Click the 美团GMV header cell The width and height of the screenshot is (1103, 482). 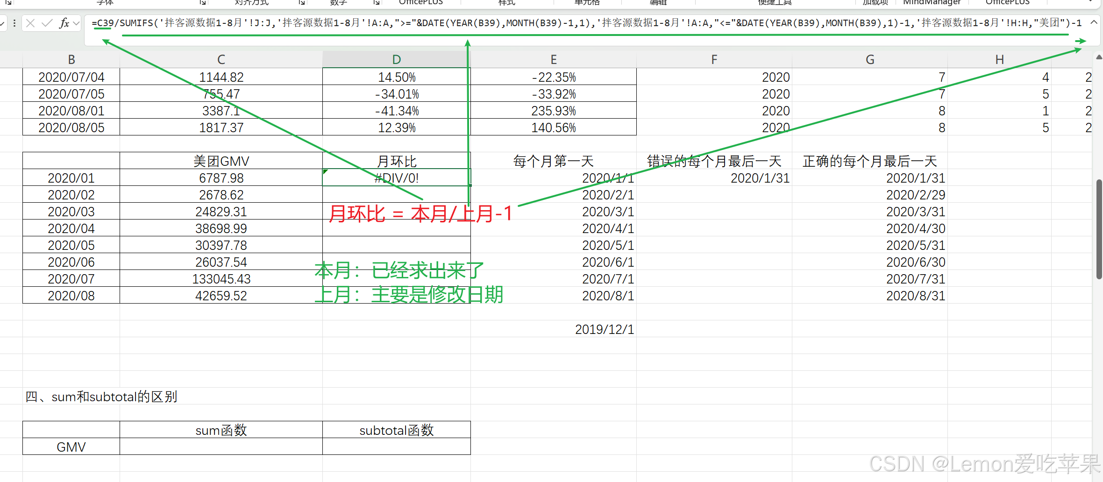[221, 161]
